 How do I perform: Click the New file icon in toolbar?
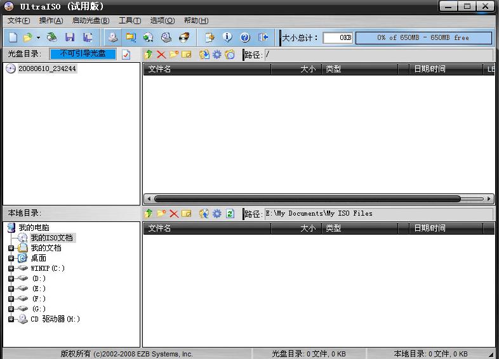click(x=13, y=38)
